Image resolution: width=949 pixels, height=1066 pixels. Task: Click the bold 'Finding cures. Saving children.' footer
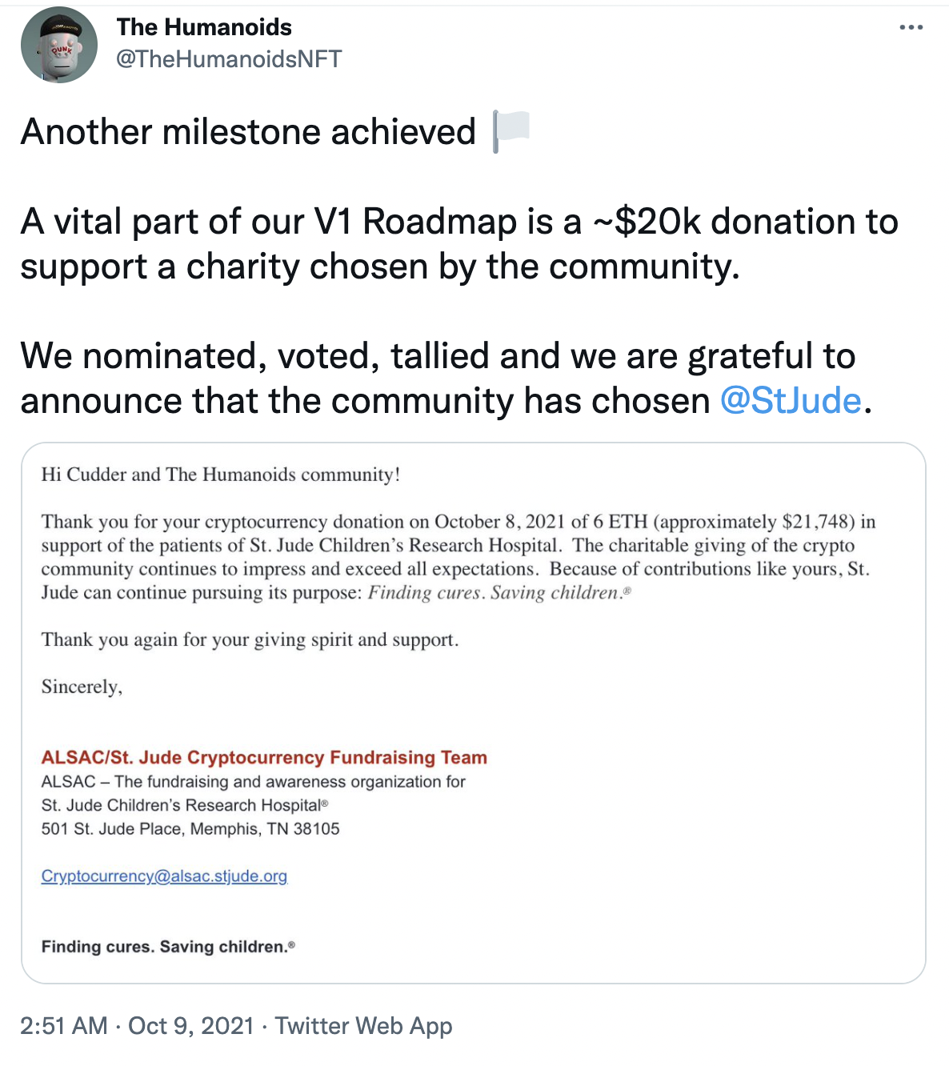pyautogui.click(x=168, y=947)
